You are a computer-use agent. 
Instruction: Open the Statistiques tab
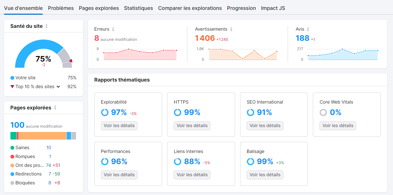click(x=138, y=8)
